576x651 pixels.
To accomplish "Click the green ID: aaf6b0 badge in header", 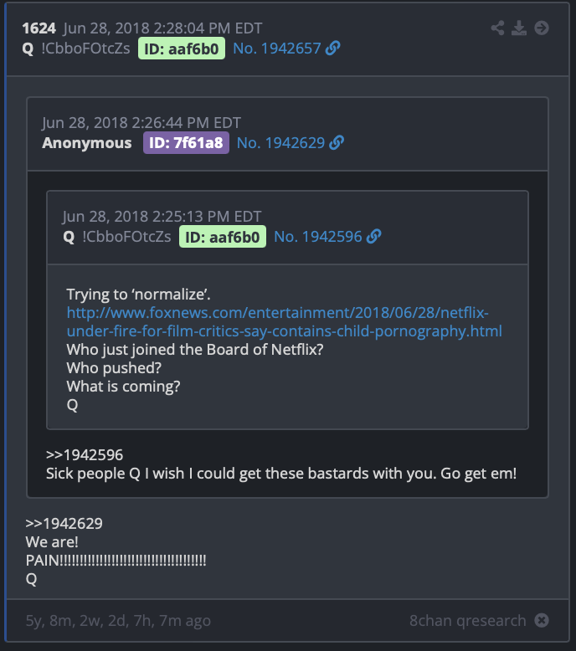I will point(182,49).
